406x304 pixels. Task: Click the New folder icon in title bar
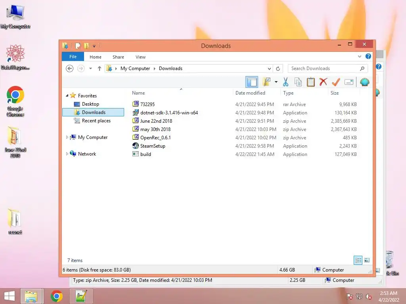pos(86,46)
